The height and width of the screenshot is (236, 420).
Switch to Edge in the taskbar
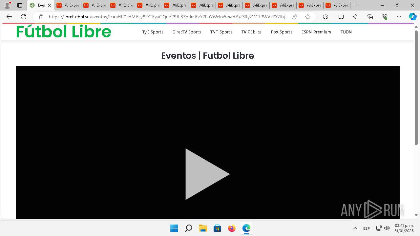pyautogui.click(x=246, y=228)
